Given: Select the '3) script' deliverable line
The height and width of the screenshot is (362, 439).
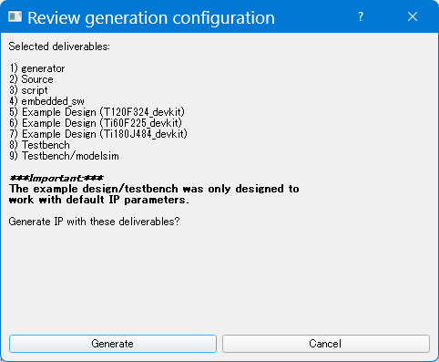Looking at the screenshot, I should (28, 90).
